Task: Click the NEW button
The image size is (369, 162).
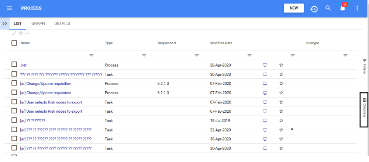Action: tap(294, 8)
